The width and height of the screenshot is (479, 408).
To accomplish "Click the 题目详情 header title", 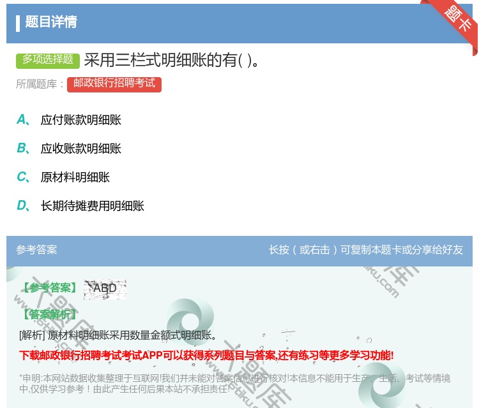I will pos(51,22).
